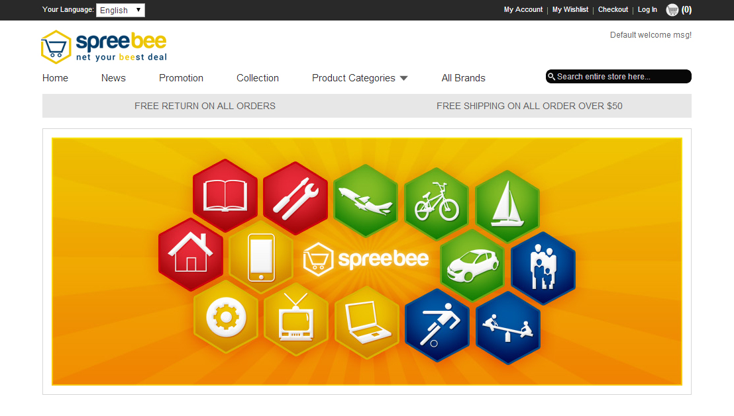Open the shopping cart icon
This screenshot has height=416, width=734.
(x=672, y=10)
